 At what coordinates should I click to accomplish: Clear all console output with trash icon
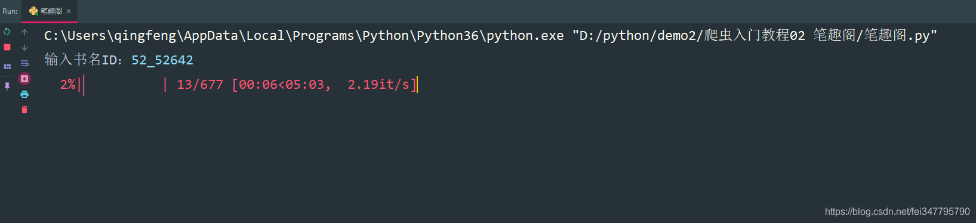(24, 110)
